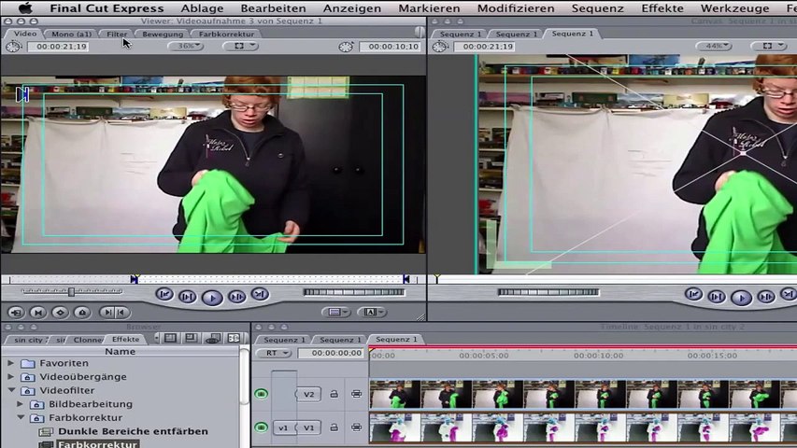
Task: Click the add marker button in Viewer
Action: click(82, 313)
